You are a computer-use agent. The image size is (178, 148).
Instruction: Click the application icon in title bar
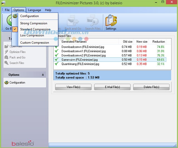click(3, 3)
